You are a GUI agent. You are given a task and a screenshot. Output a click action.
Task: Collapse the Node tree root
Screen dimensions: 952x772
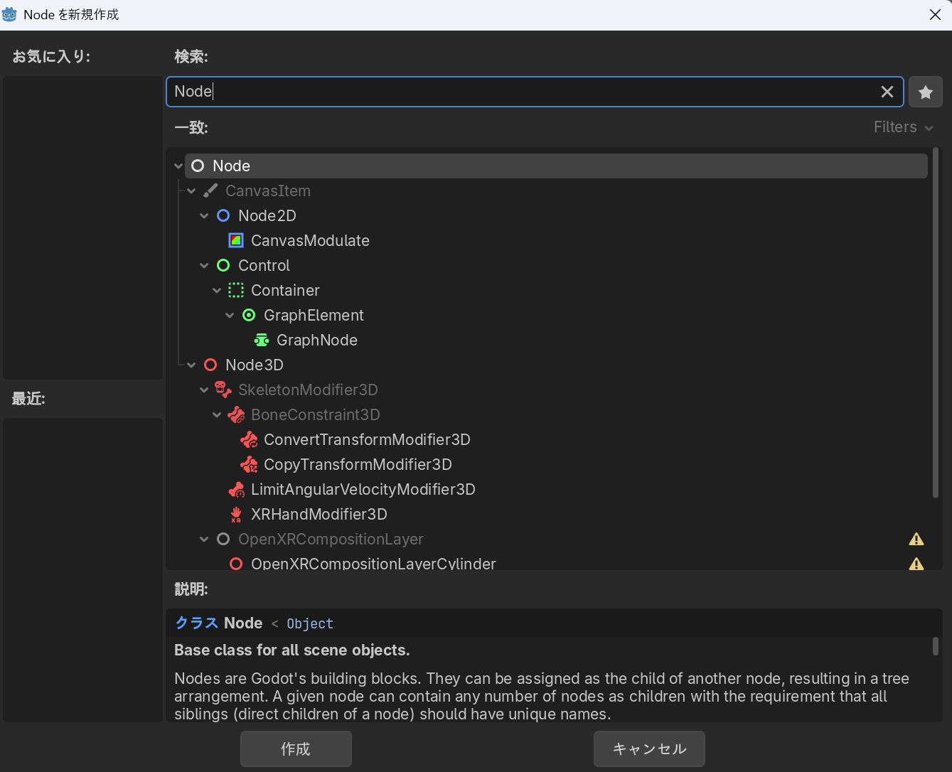coord(178,166)
